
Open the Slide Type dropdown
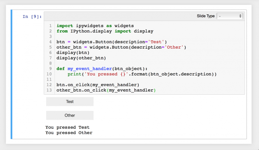coord(230,16)
